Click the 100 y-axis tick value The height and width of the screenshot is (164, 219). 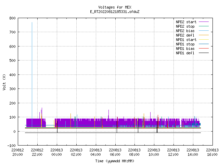click(x=12, y=117)
